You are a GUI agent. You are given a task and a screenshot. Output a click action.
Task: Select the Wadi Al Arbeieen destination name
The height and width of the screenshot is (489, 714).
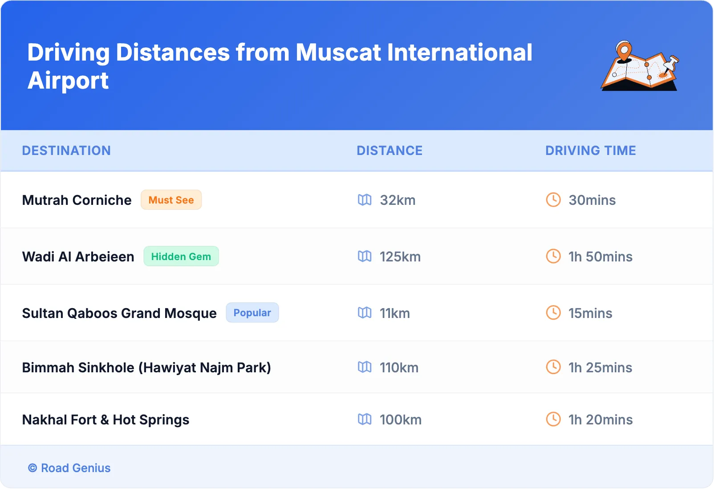(78, 257)
